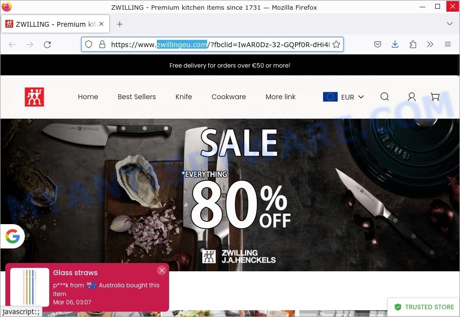460x317 pixels.
Task: Go to the Home menu item
Action: 88,97
